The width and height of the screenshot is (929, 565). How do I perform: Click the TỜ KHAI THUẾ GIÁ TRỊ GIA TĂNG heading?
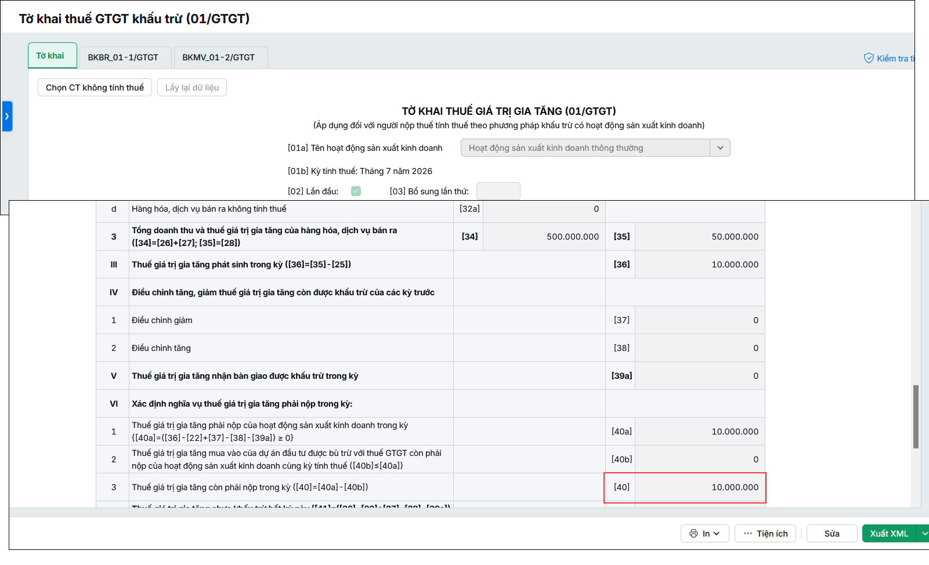(x=509, y=111)
